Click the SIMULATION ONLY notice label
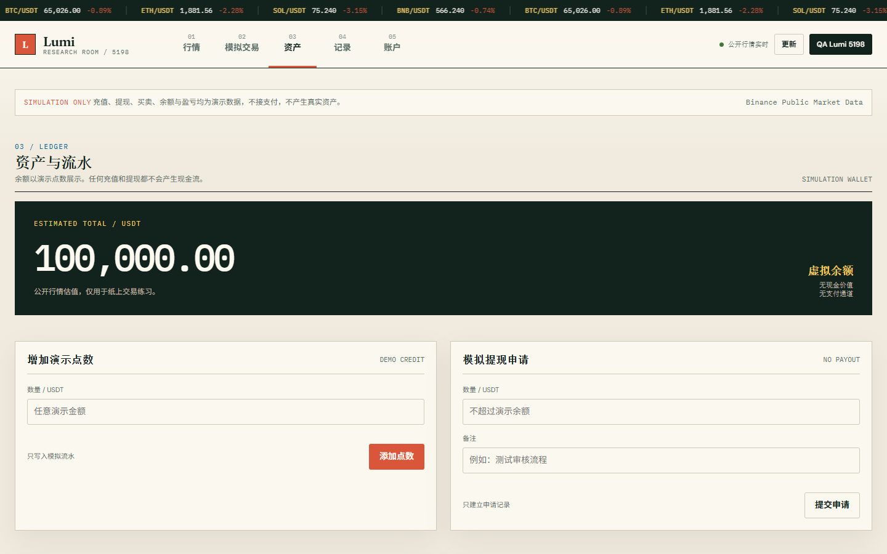887x554 pixels. click(57, 102)
